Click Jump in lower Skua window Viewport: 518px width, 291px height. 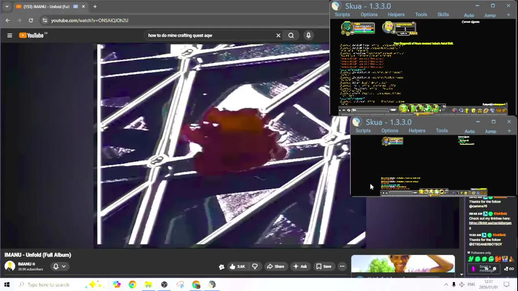pos(490,131)
